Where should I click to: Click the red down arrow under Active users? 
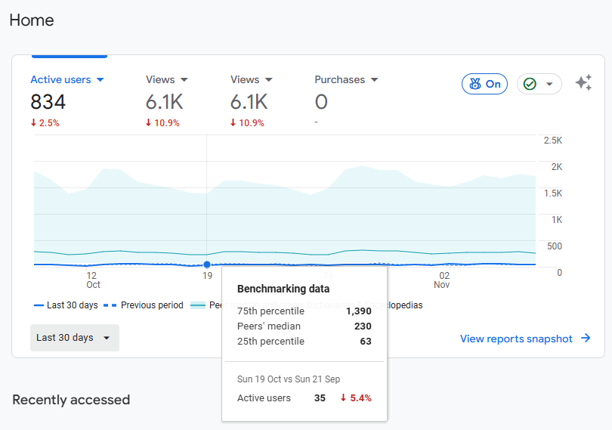click(33, 123)
